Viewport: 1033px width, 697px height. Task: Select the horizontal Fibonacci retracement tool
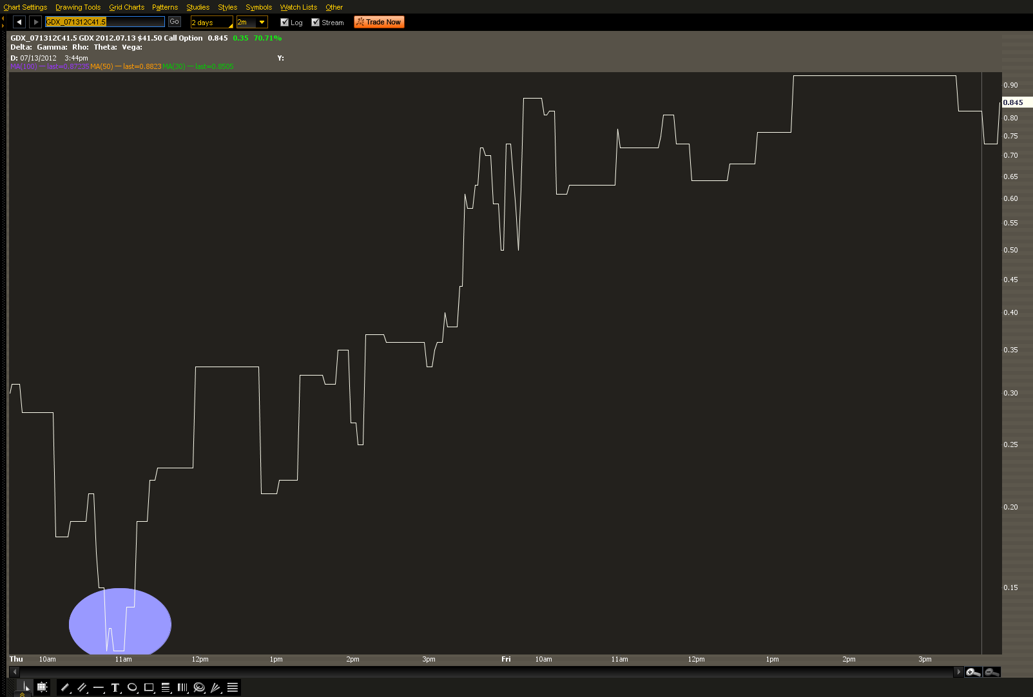(x=166, y=687)
